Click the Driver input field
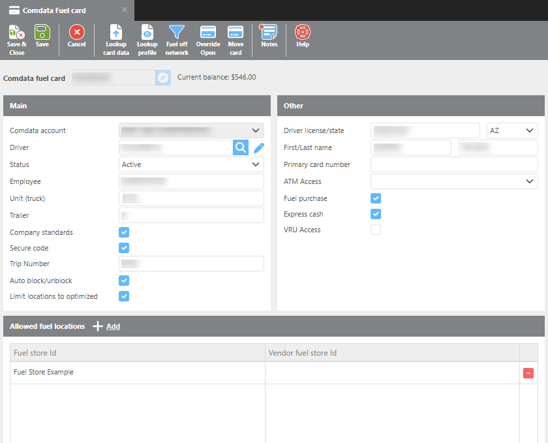The image size is (548, 443). click(175, 147)
